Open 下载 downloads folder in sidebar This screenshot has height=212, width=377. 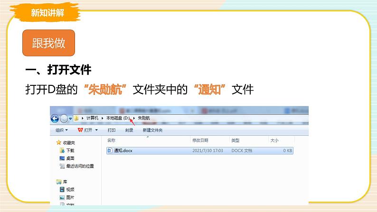[x=70, y=150]
